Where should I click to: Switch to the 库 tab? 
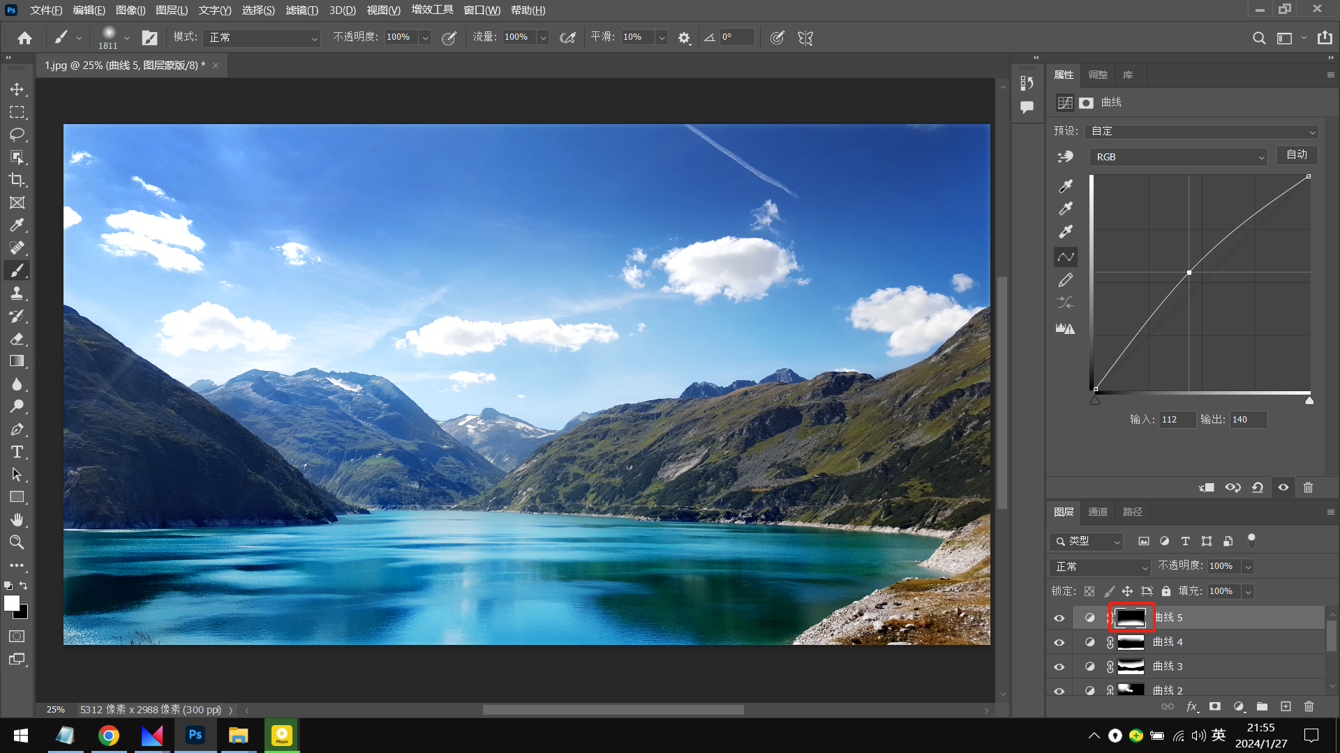click(x=1128, y=75)
